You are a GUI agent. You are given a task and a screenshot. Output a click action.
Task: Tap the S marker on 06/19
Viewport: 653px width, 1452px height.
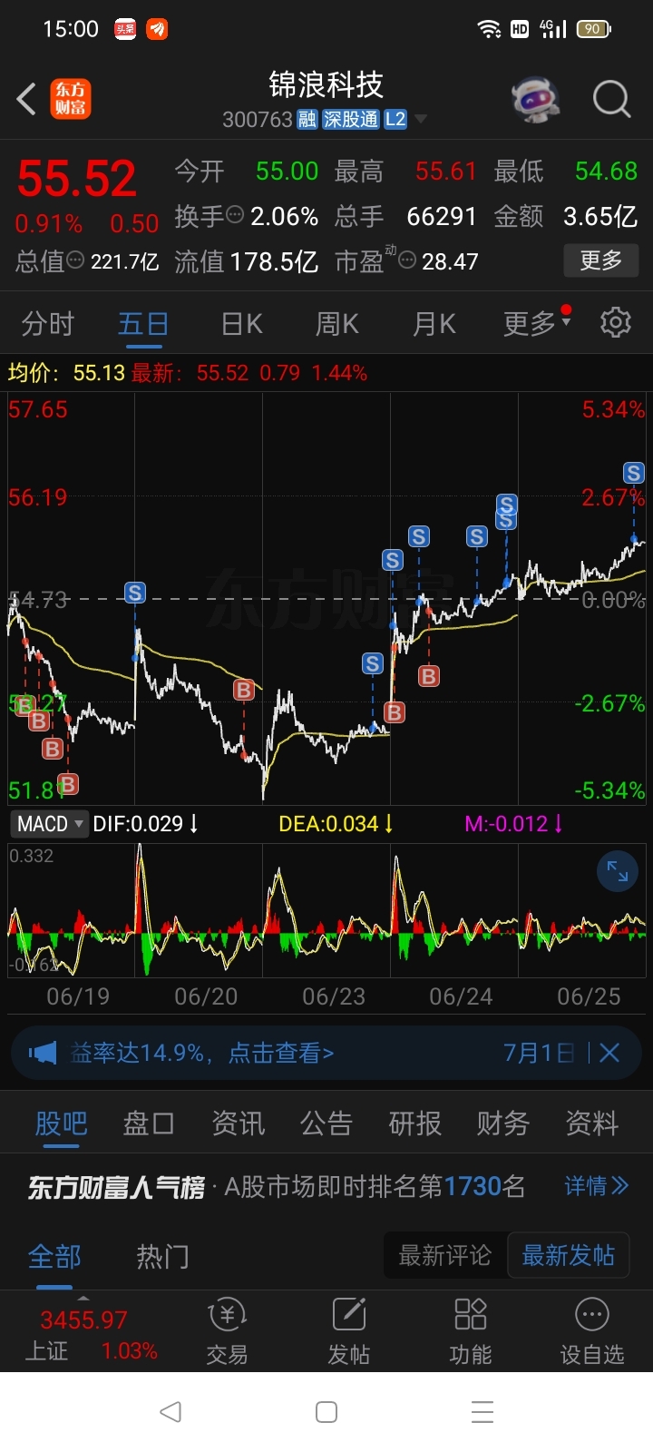point(135,594)
